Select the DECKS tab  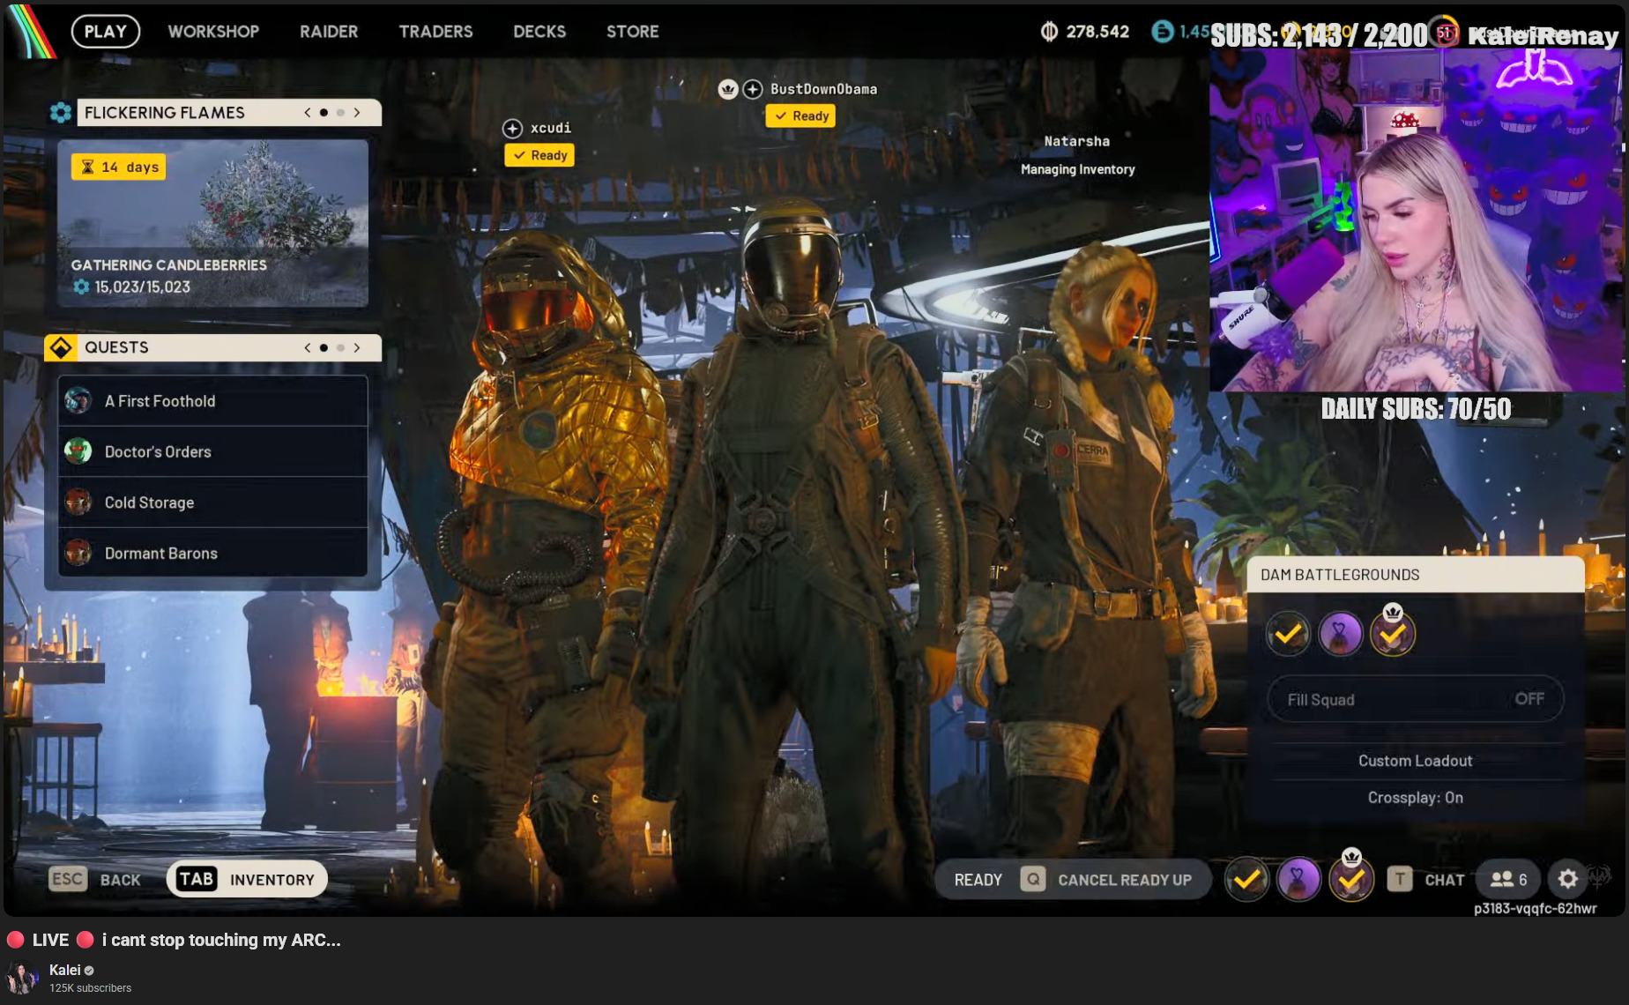tap(539, 32)
